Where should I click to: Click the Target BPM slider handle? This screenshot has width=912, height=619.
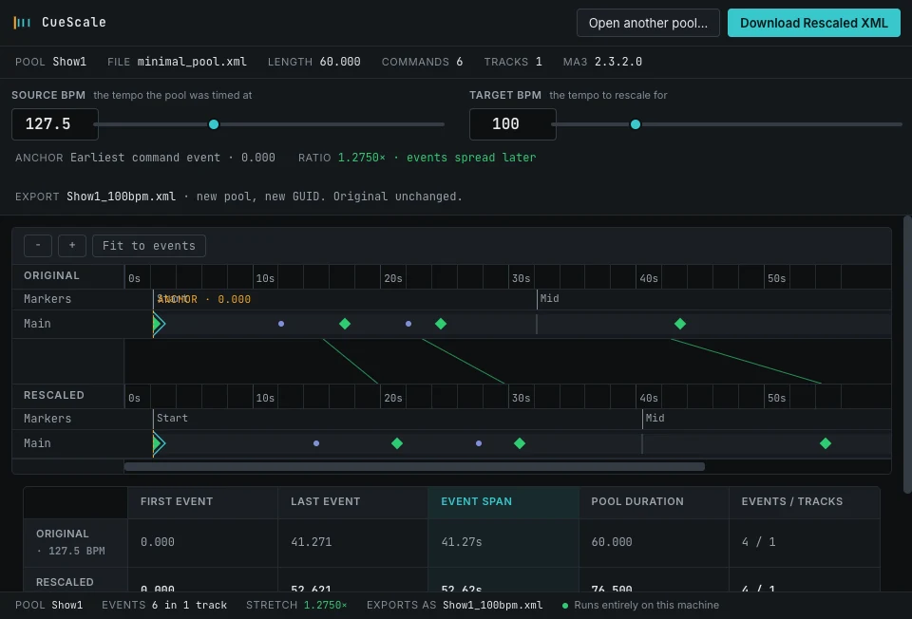(636, 124)
